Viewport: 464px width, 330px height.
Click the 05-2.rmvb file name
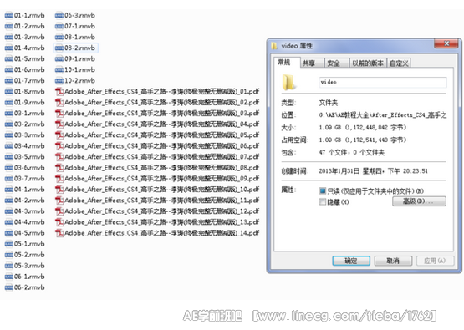pyautogui.click(x=29, y=255)
